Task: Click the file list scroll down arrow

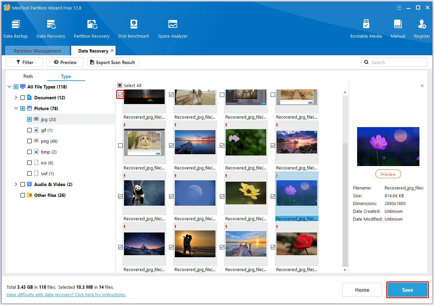Action: pos(345,270)
